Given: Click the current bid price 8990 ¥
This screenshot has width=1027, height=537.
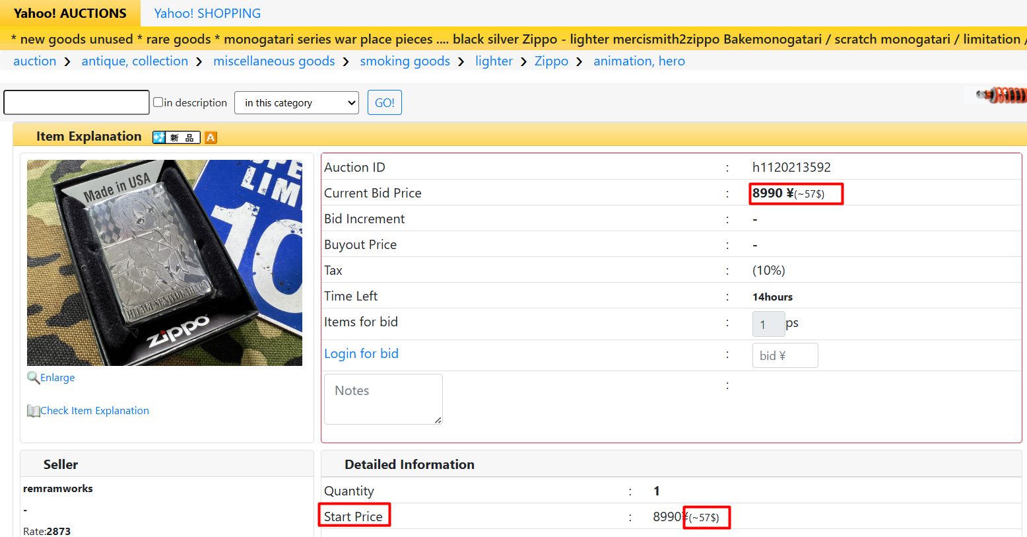Looking at the screenshot, I should coord(773,194).
